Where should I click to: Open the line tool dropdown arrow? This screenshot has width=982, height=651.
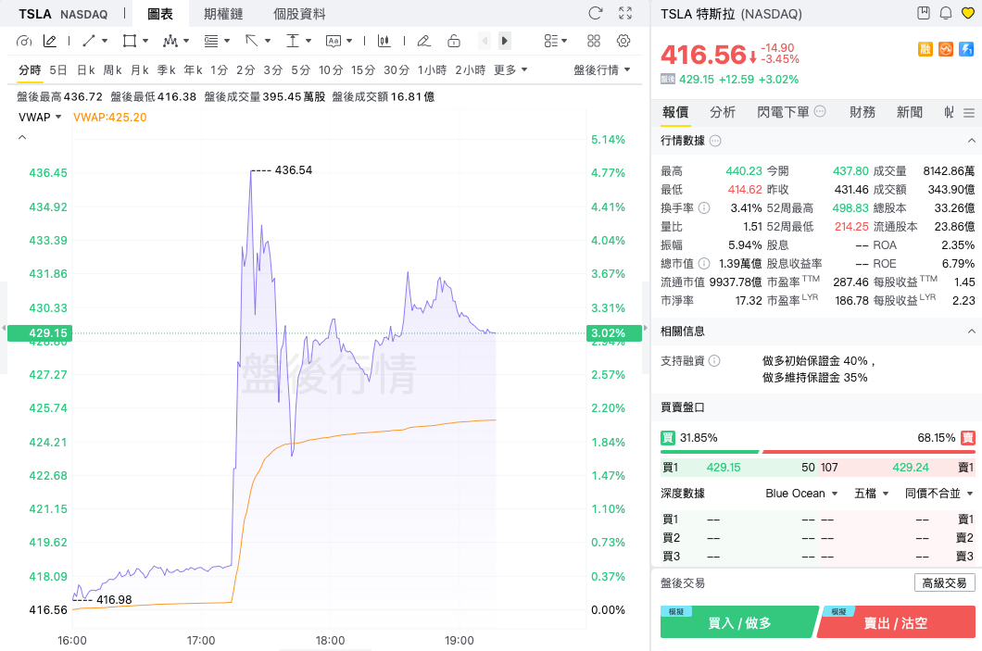pos(105,42)
